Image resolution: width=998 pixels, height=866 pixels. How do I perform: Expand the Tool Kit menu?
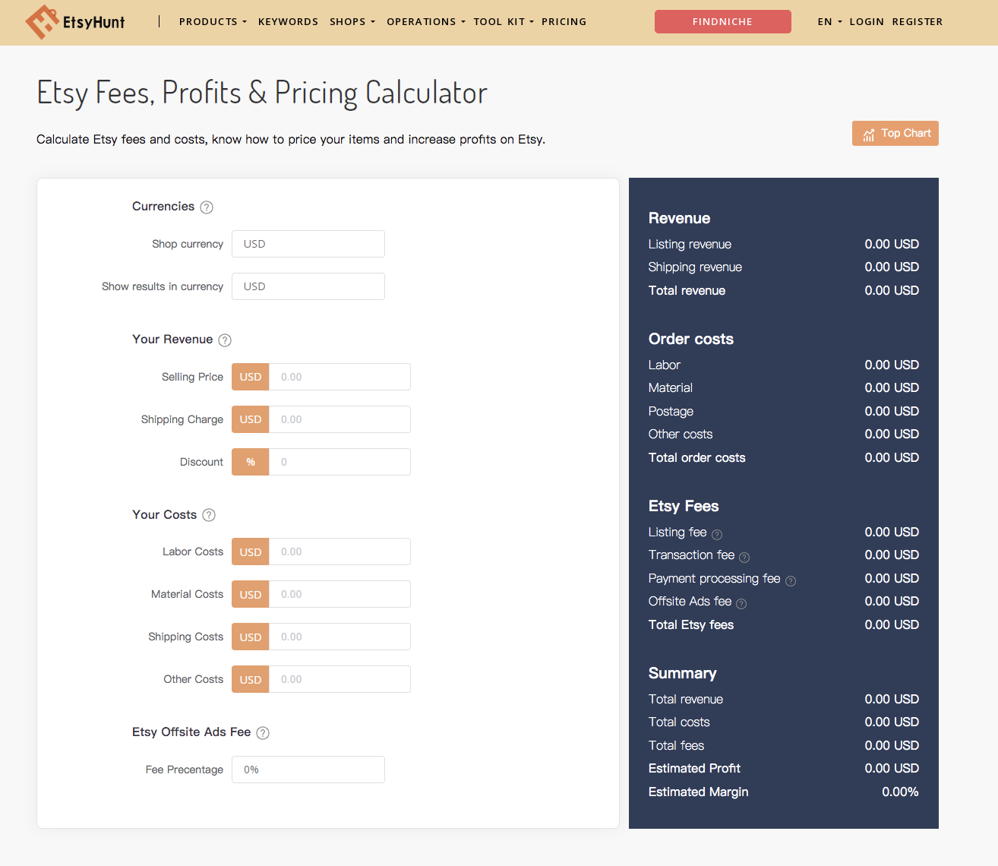click(x=503, y=22)
